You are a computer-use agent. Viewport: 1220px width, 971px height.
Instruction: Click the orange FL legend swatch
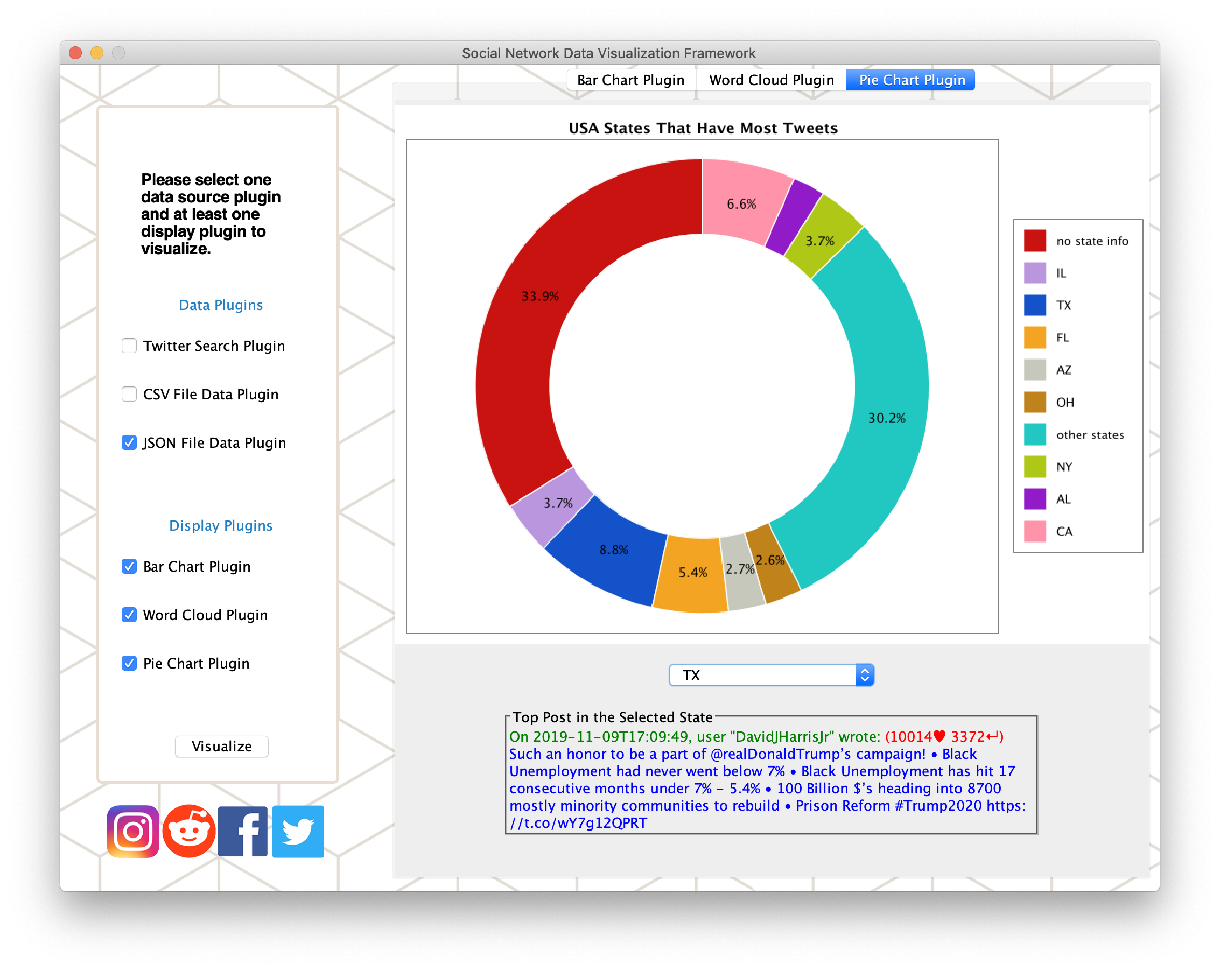[x=1034, y=338]
